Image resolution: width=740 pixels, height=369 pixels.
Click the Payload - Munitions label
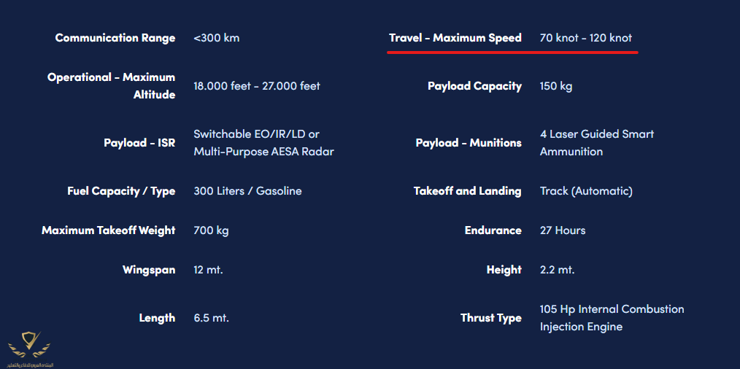coord(469,143)
